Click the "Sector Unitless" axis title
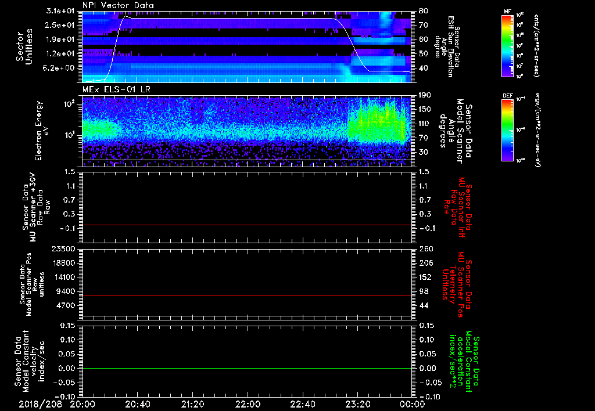This screenshot has height=411, width=595. (24, 46)
